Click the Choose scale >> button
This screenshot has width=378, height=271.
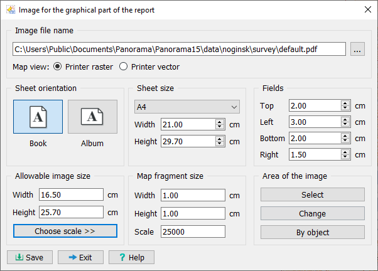click(x=65, y=231)
